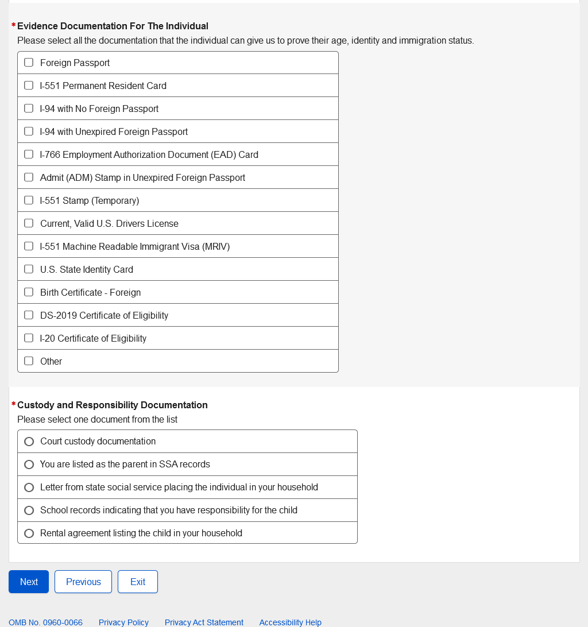Tick U.S. State Identity Card checkbox
This screenshot has width=588, height=627.
tap(29, 269)
